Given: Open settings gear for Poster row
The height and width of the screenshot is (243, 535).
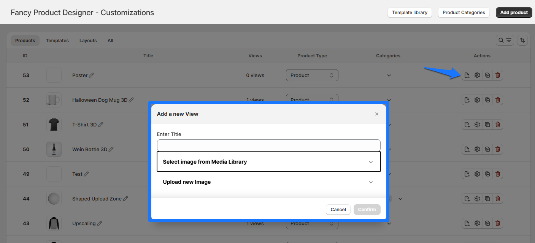Looking at the screenshot, I should click(x=477, y=75).
